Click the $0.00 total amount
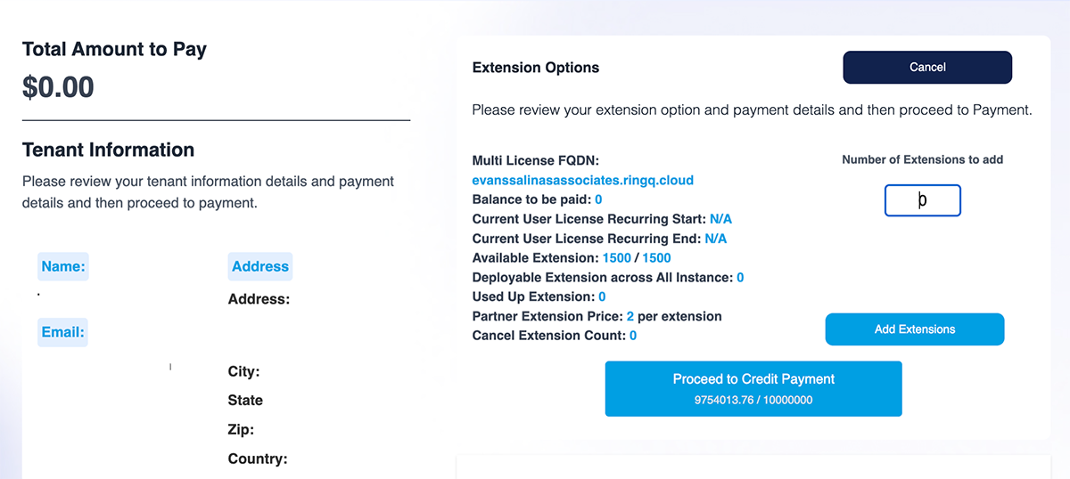 (58, 87)
